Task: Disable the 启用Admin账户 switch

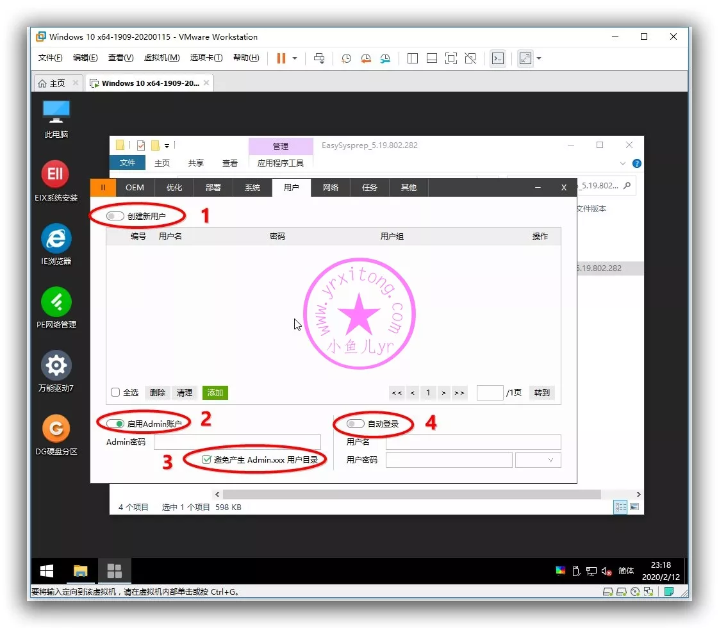Action: pos(115,424)
